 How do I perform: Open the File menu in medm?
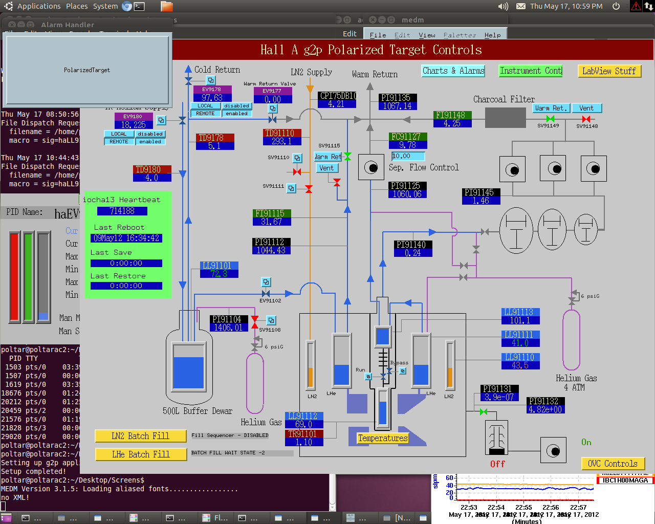tap(378, 35)
